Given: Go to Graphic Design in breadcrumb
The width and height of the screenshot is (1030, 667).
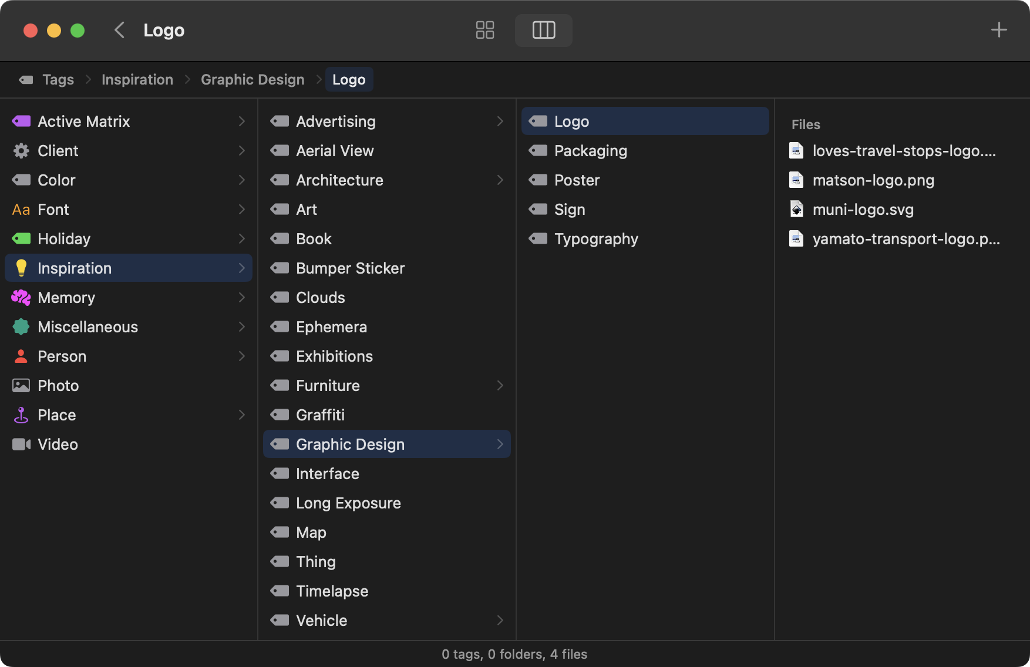Looking at the screenshot, I should tap(253, 80).
